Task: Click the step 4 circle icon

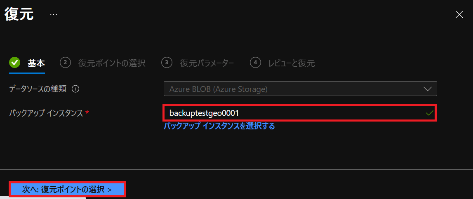Action: [x=256, y=63]
